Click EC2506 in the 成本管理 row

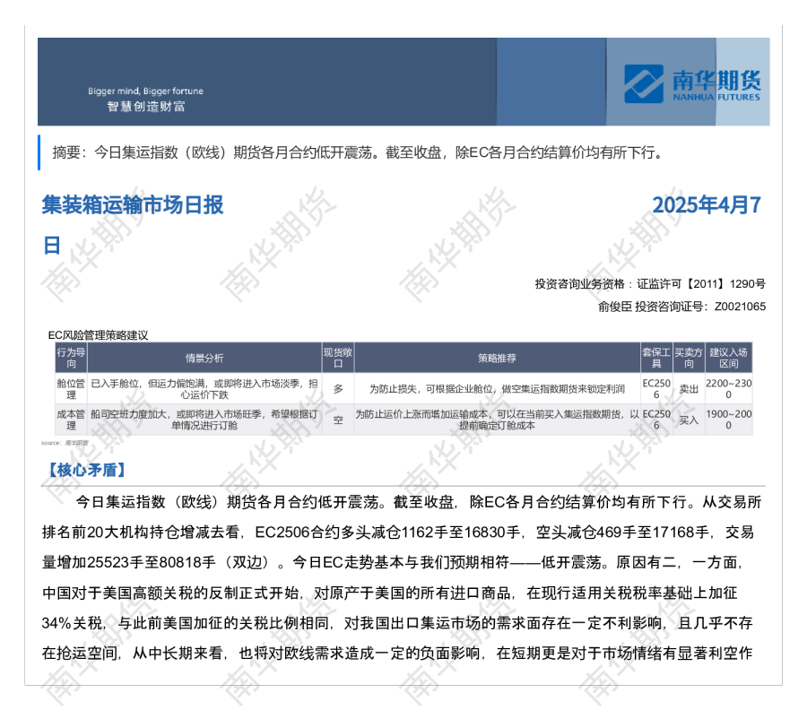pos(656,420)
